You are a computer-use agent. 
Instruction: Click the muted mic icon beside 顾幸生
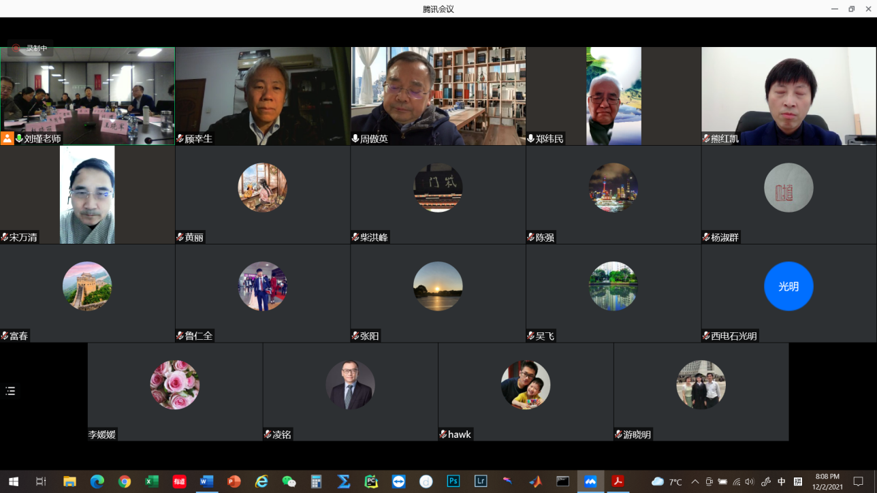(180, 139)
